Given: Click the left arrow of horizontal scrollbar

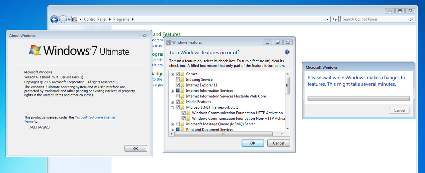Looking at the screenshot, I should pos(171,134).
